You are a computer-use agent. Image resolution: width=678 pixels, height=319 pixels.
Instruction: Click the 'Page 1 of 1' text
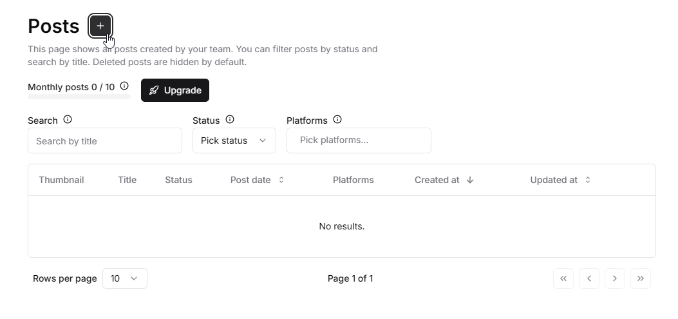(350, 279)
